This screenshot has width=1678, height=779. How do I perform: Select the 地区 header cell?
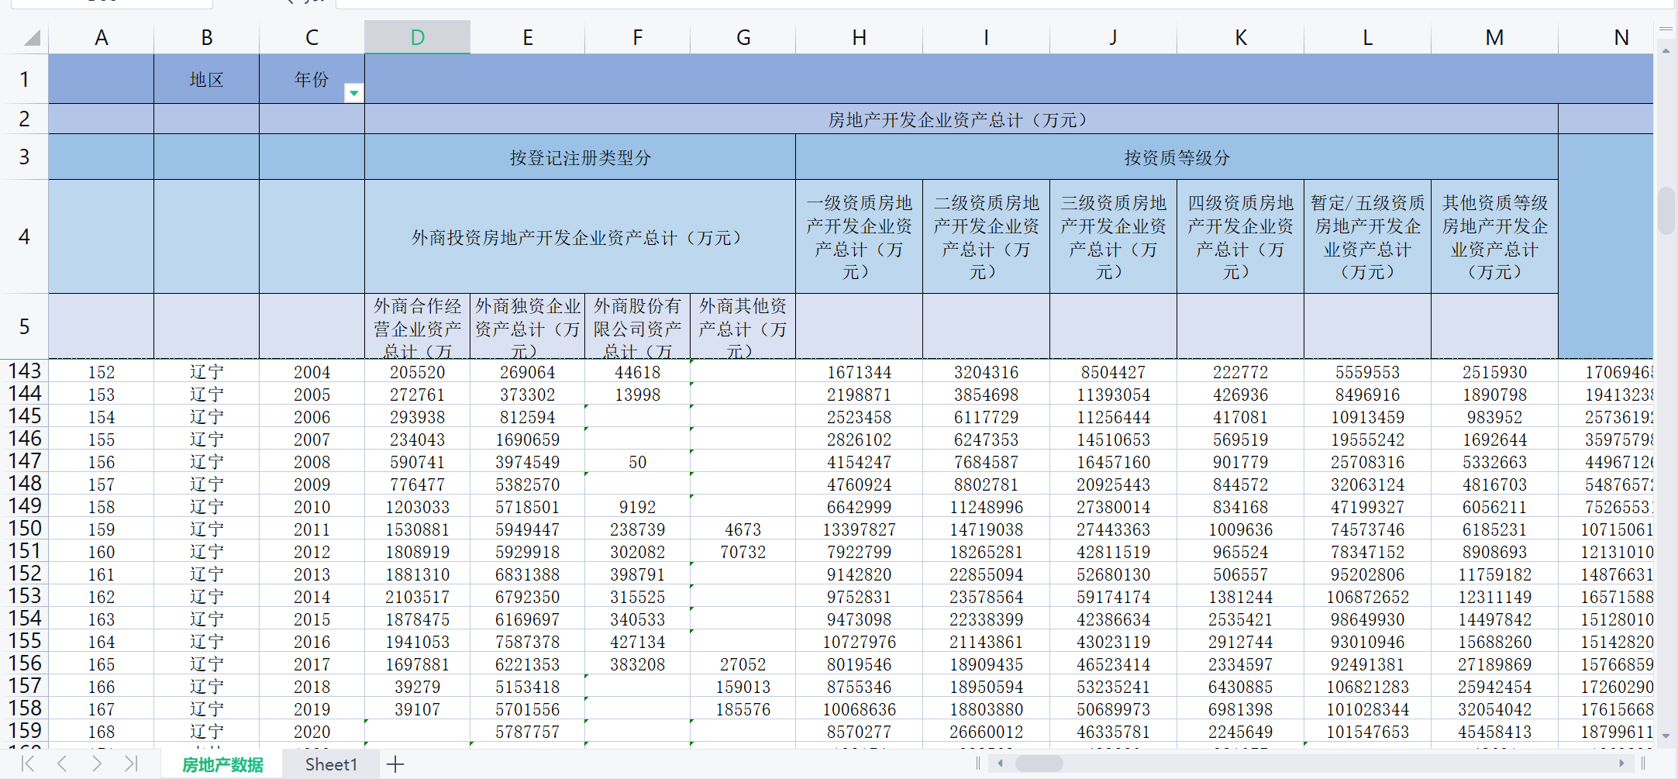(206, 79)
